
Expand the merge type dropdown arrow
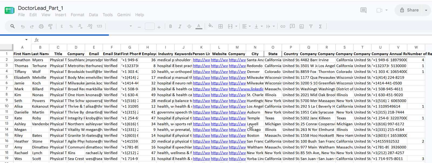[236, 26]
